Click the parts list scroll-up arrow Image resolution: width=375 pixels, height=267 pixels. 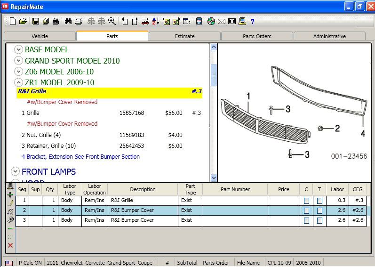tap(214, 47)
